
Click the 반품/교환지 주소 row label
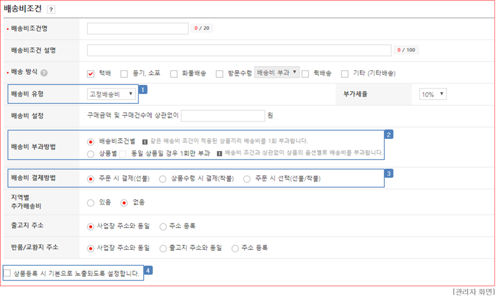pyautogui.click(x=34, y=247)
